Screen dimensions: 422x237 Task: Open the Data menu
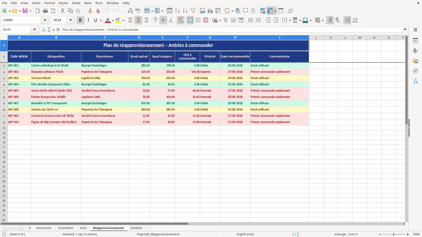coord(88,3)
